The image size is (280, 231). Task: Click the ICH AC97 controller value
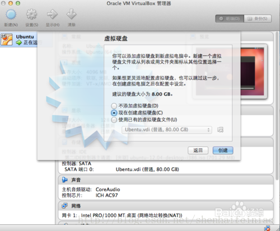[x=106, y=195]
